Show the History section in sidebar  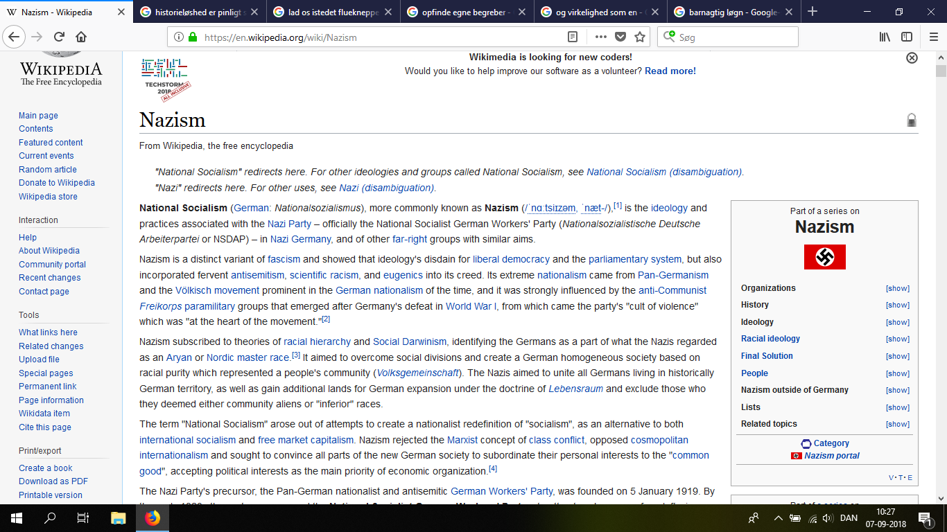coord(897,305)
